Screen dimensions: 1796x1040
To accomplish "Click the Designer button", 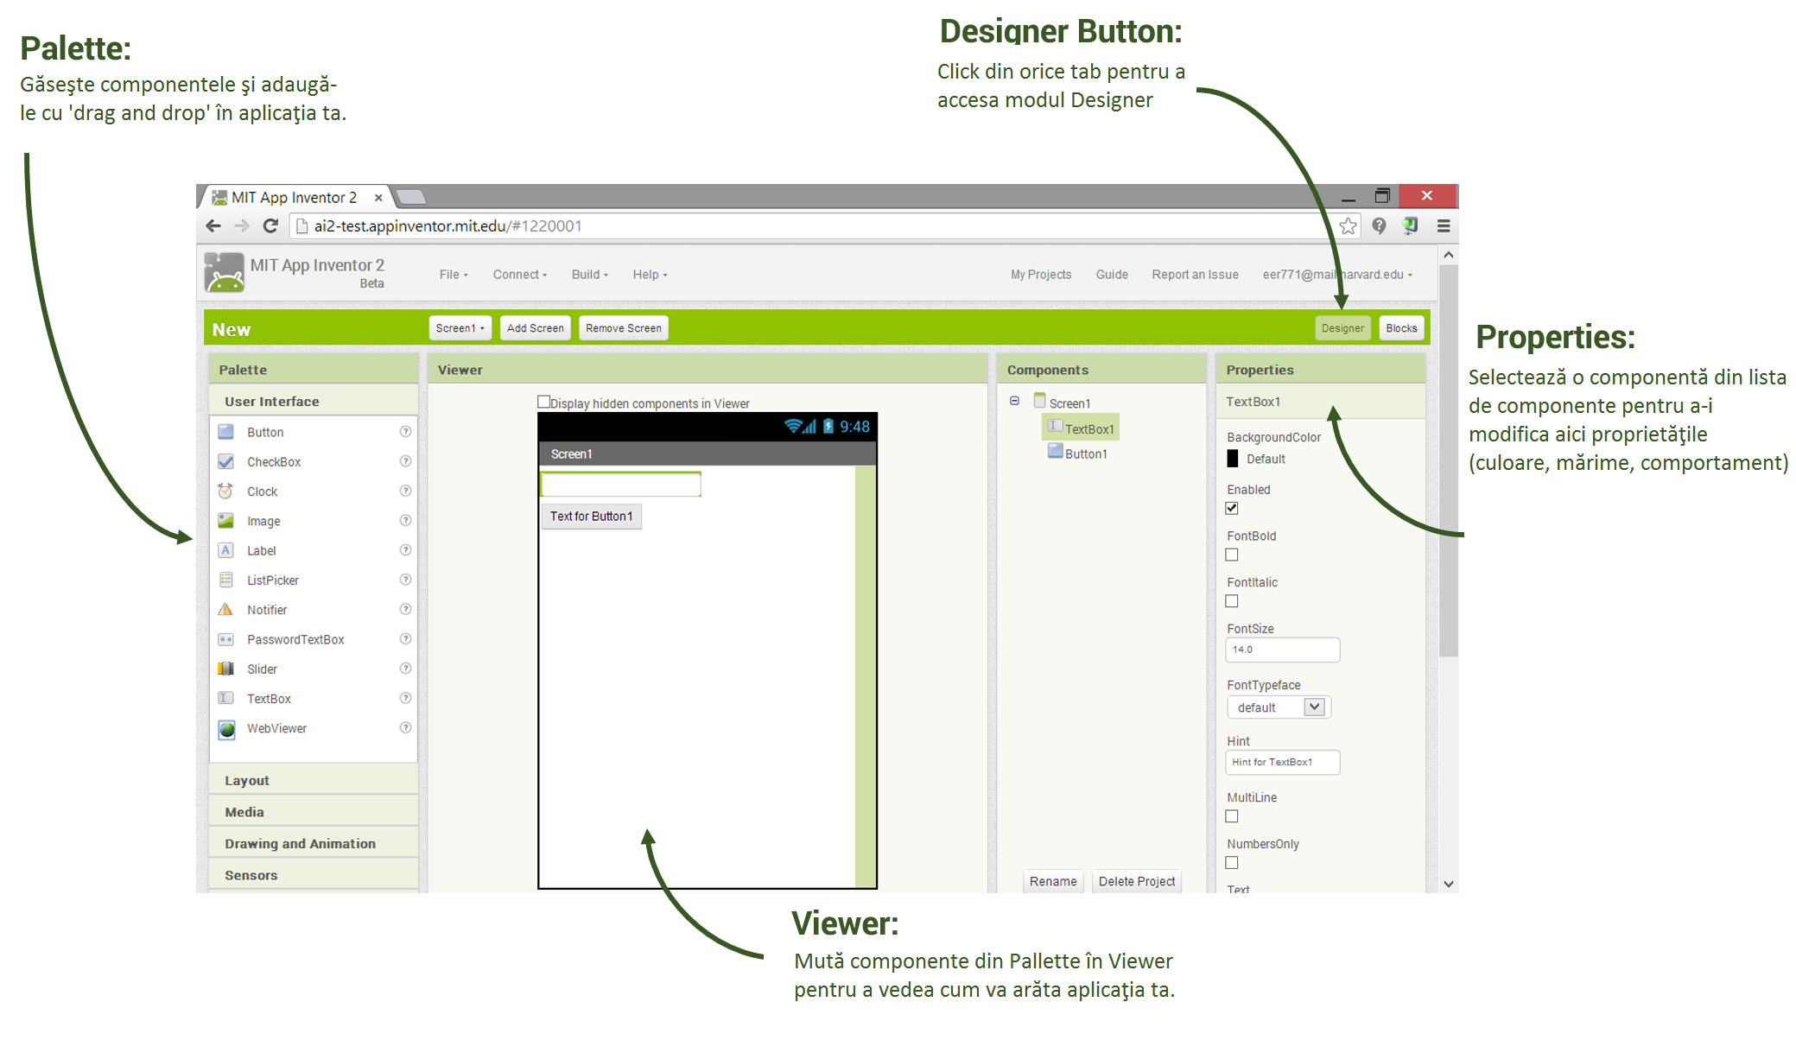I will [x=1342, y=328].
